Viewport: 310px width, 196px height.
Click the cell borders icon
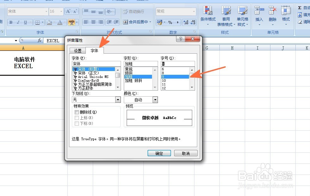(37, 22)
